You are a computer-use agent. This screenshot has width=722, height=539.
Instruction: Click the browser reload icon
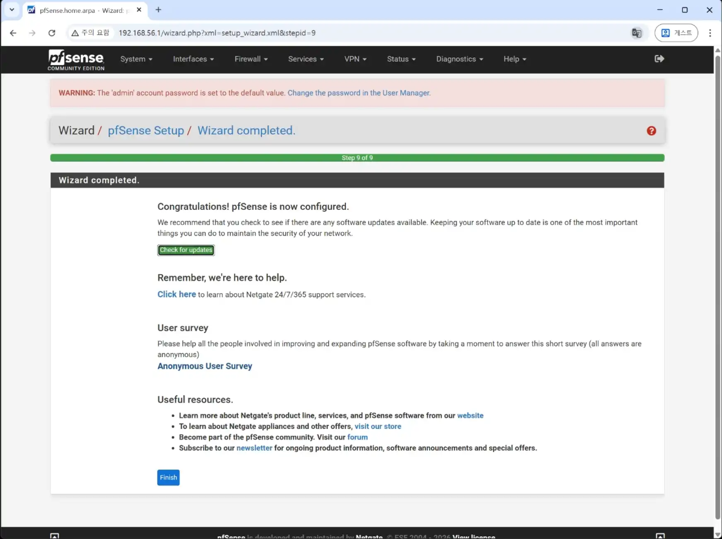[52, 33]
